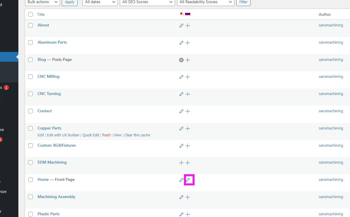
Task: Edit Japanese translation of CNC Milling
Action: [x=181, y=77]
